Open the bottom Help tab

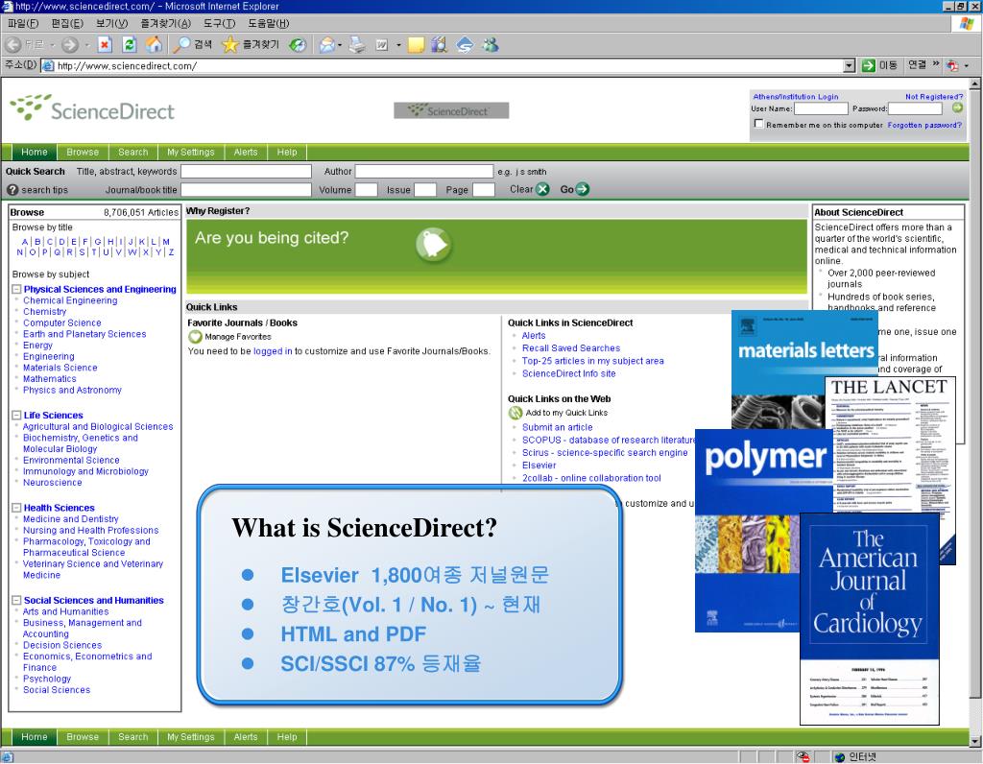287,737
